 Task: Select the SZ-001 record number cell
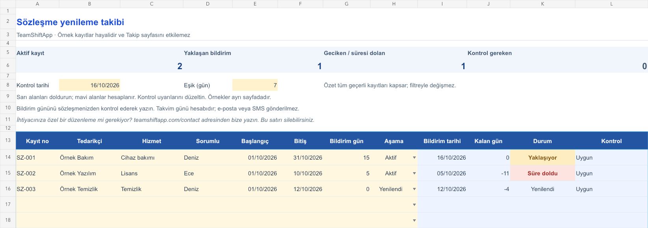coord(37,158)
